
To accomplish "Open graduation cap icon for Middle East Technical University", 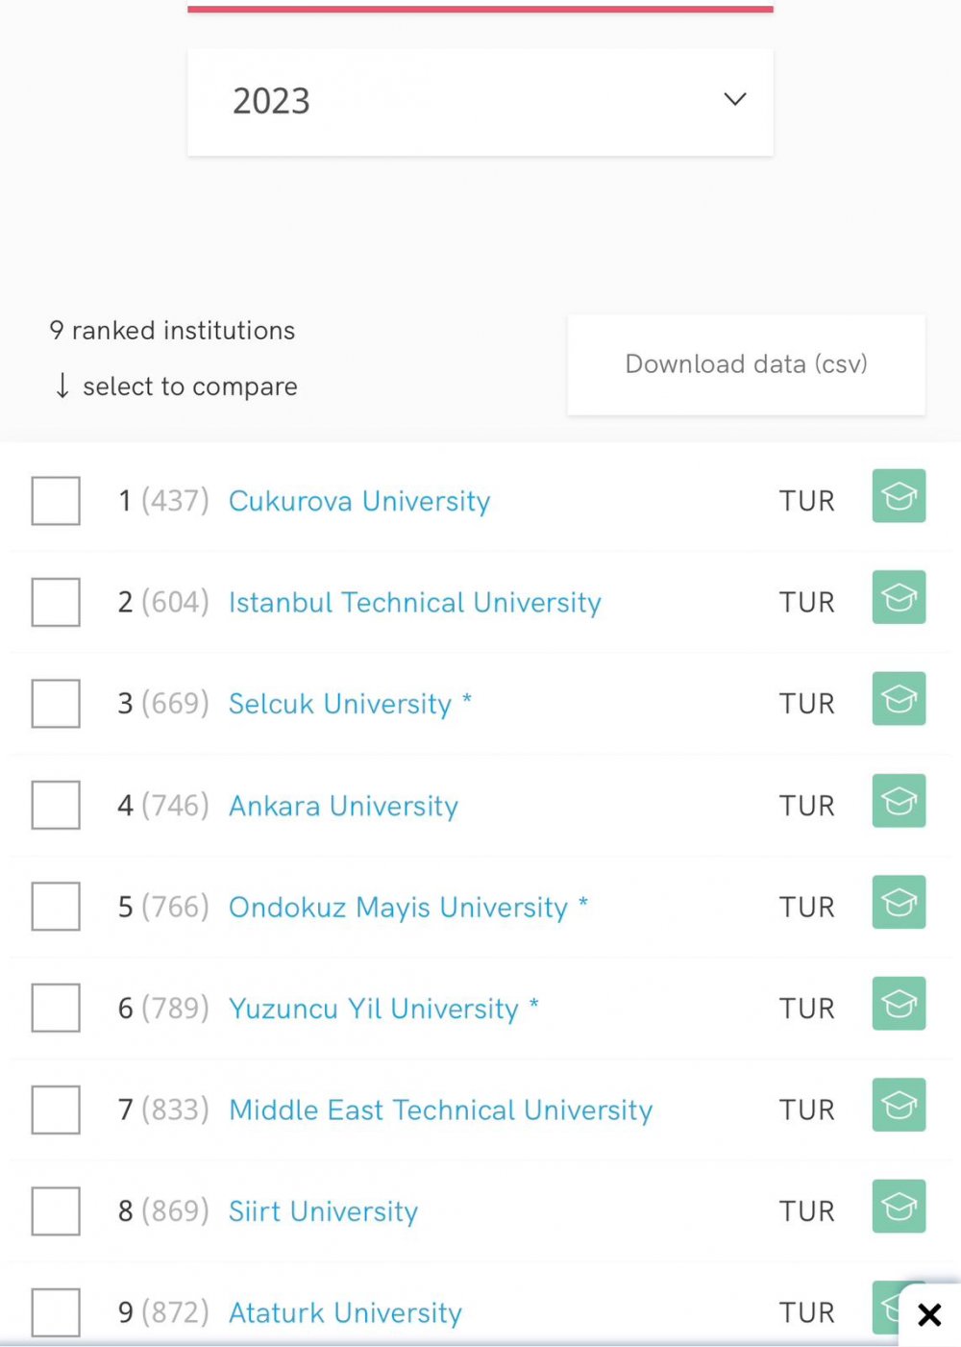I will (899, 1105).
